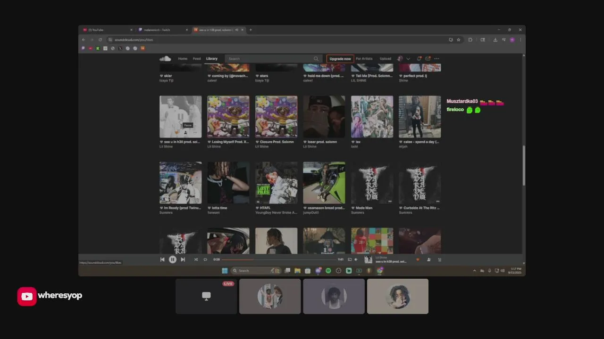
Task: Open the messages icon
Action: [x=428, y=59]
